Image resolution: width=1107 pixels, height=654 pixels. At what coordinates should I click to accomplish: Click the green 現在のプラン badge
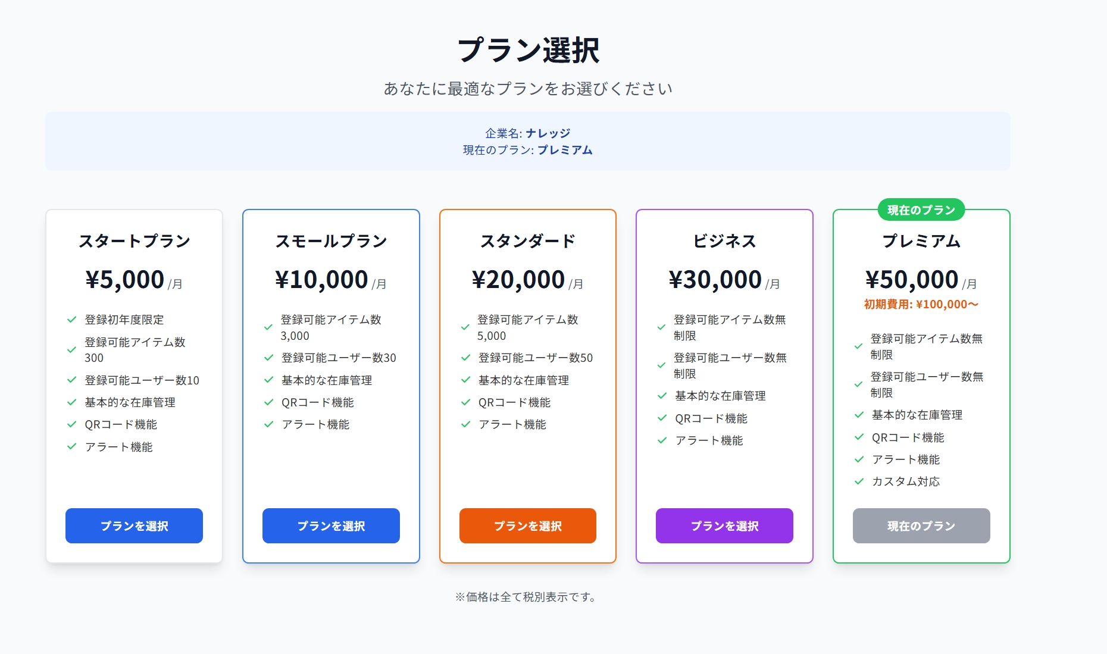921,210
